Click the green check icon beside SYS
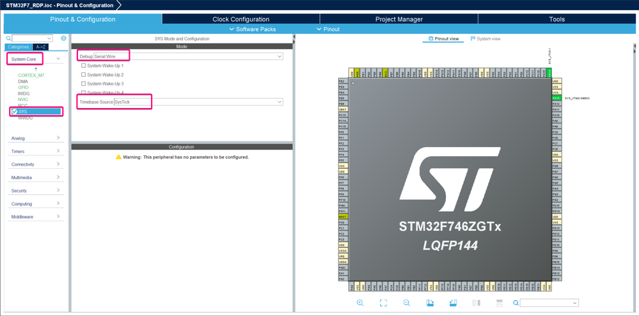The width and height of the screenshot is (639, 316). (x=15, y=111)
